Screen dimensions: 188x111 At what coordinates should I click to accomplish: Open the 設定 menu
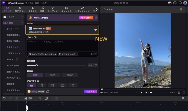click(37, 3)
